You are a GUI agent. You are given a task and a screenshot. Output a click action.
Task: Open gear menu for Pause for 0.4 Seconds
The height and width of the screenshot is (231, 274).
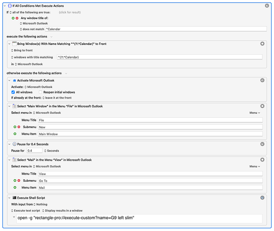point(262,144)
